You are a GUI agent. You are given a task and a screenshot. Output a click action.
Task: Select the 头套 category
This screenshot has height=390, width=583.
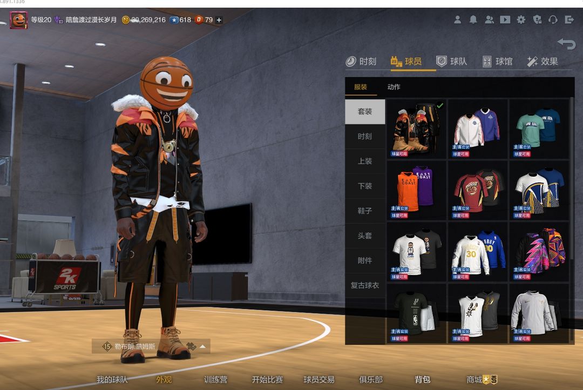(365, 236)
